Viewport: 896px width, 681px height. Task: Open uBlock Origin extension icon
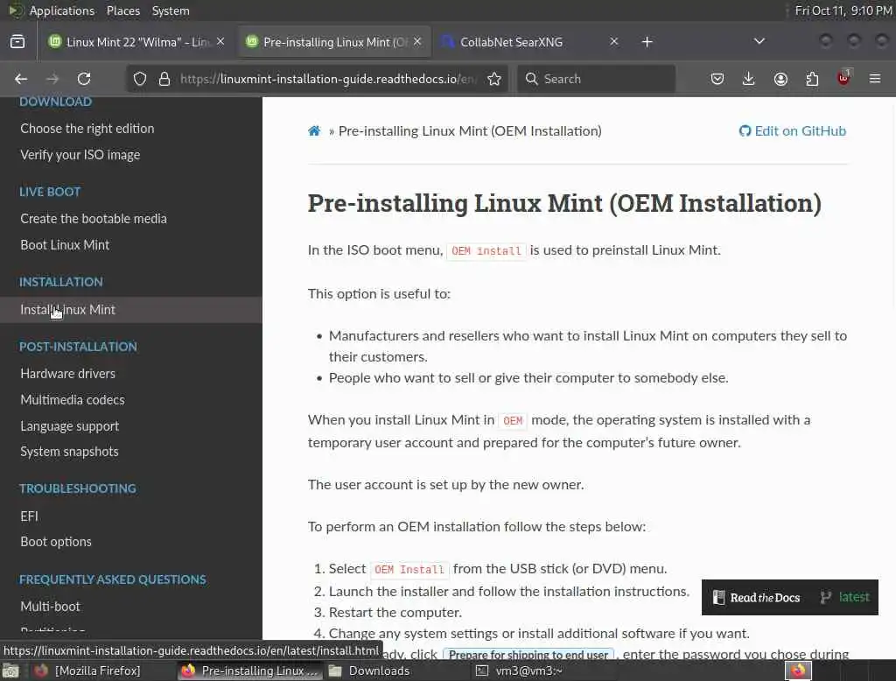coord(843,78)
